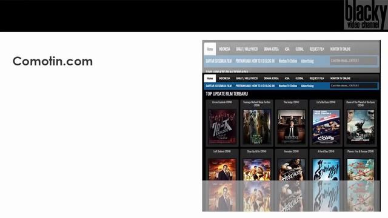Select ASIA in the dark navigation bar
Image resolution: width=388 pixels, height=218 pixels.
click(x=287, y=78)
